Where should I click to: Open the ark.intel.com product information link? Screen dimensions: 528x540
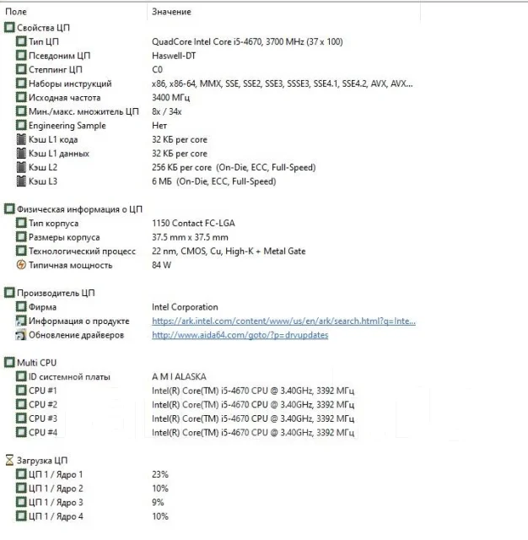pos(283,321)
